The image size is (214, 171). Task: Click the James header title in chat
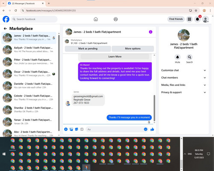tap(97, 32)
